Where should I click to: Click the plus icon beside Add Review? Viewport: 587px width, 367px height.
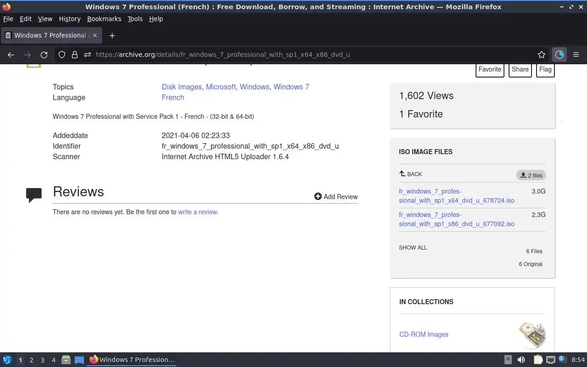[x=318, y=196]
